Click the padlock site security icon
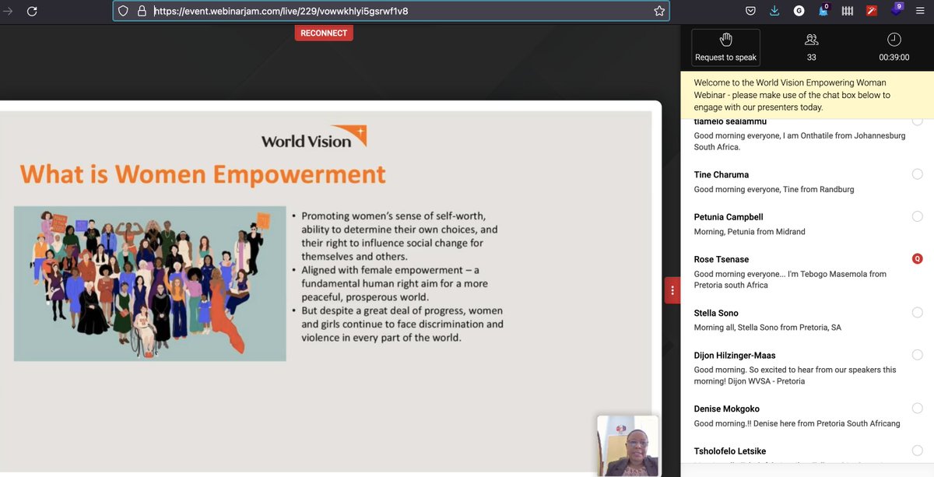This screenshot has width=934, height=477. point(142,11)
